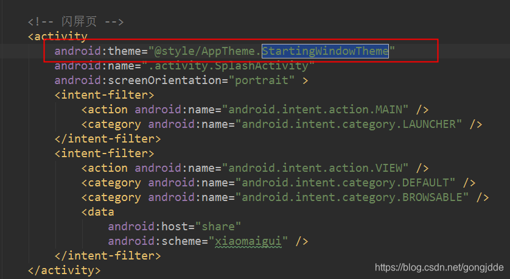Click 'android.intent.category.LAUNCHER' category value
510x279 pixels.
click(x=348, y=124)
